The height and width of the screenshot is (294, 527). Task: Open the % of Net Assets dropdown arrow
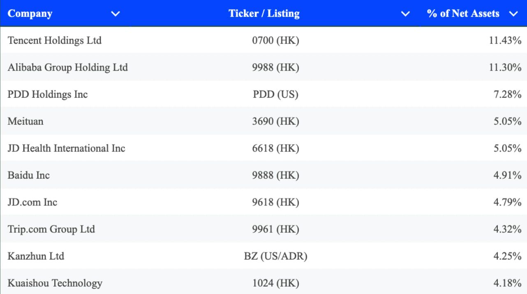(x=513, y=14)
